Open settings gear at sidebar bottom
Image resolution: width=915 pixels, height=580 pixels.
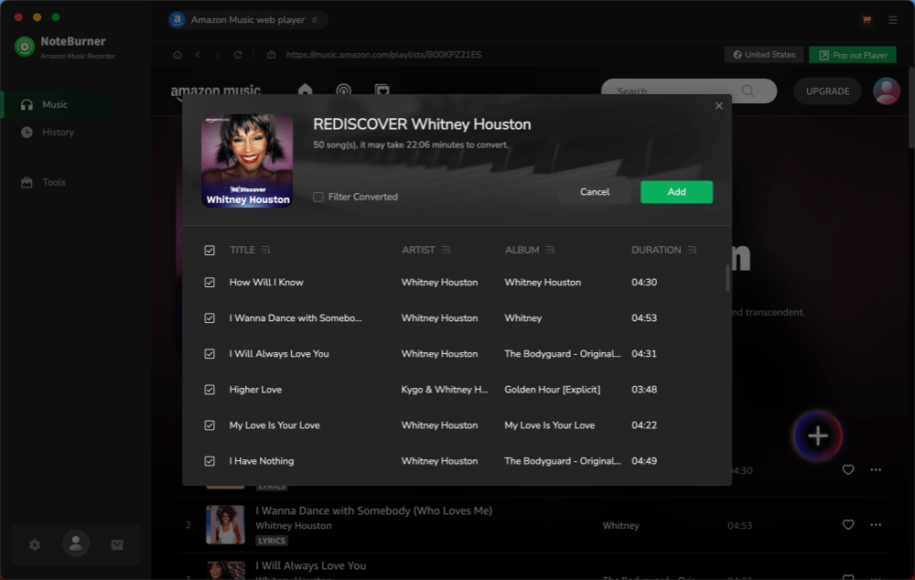35,544
